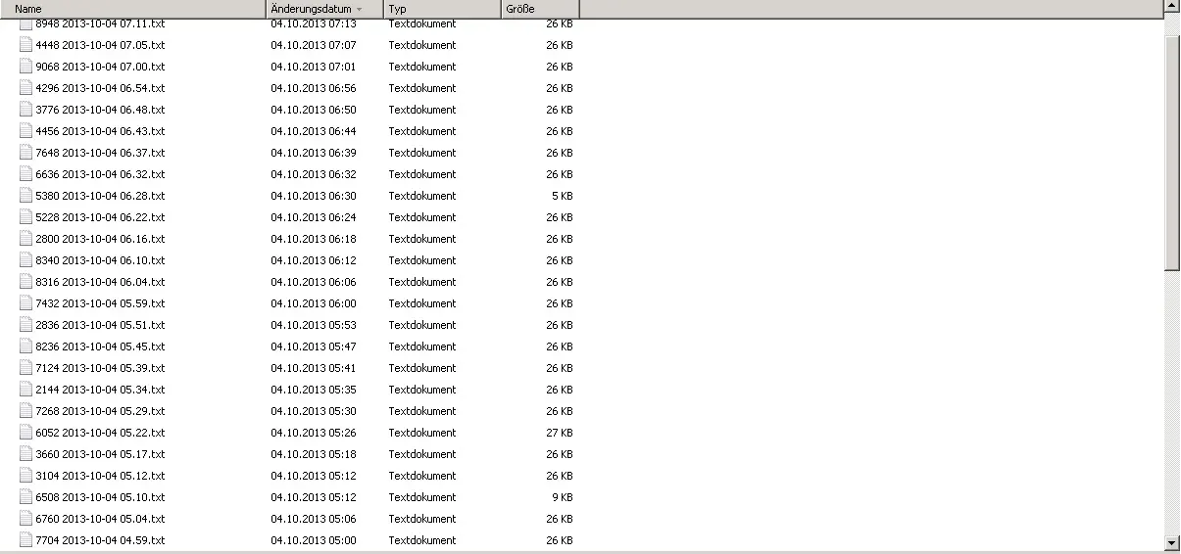
Task: Sort by the Größe column header
Action: click(540, 9)
